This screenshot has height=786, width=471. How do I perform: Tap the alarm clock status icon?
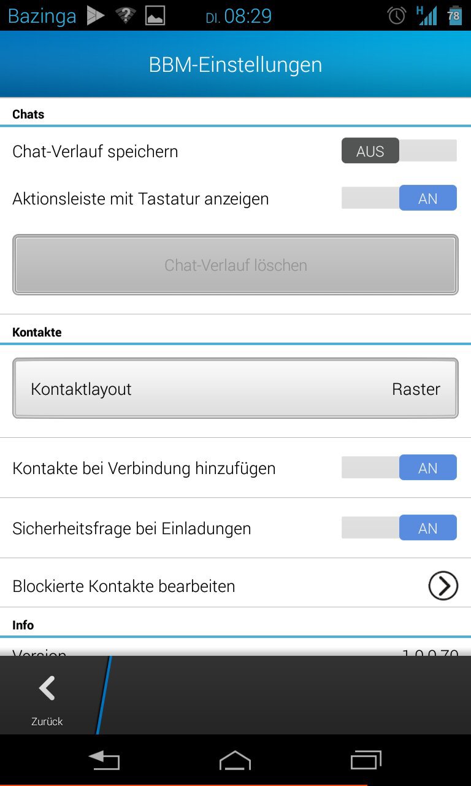click(x=397, y=15)
